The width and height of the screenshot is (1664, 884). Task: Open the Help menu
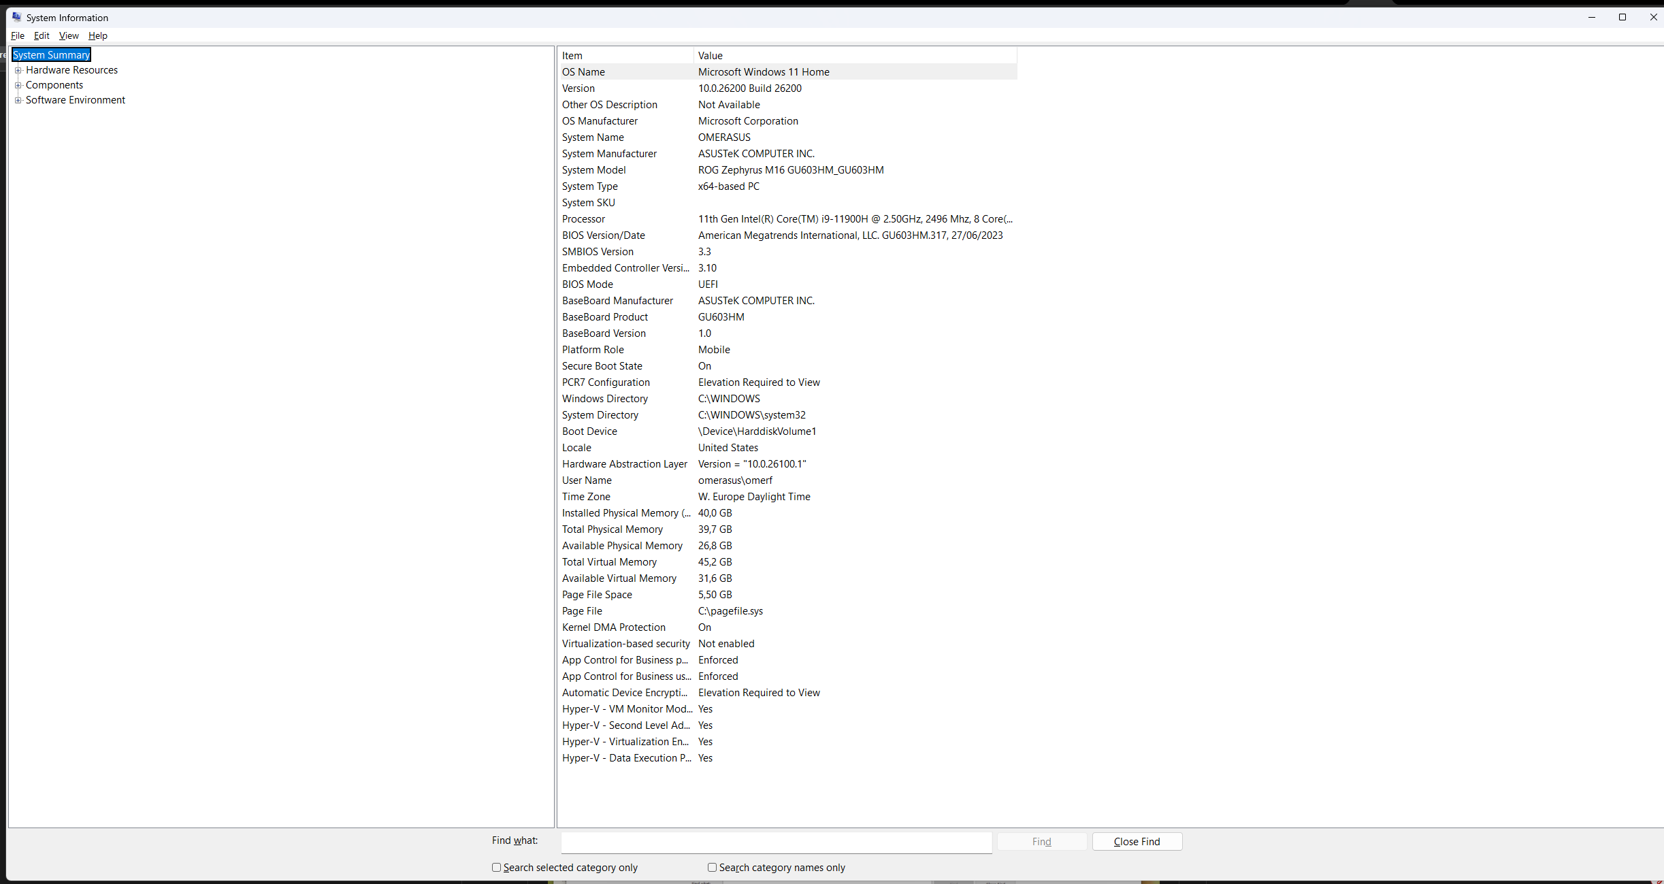point(98,35)
